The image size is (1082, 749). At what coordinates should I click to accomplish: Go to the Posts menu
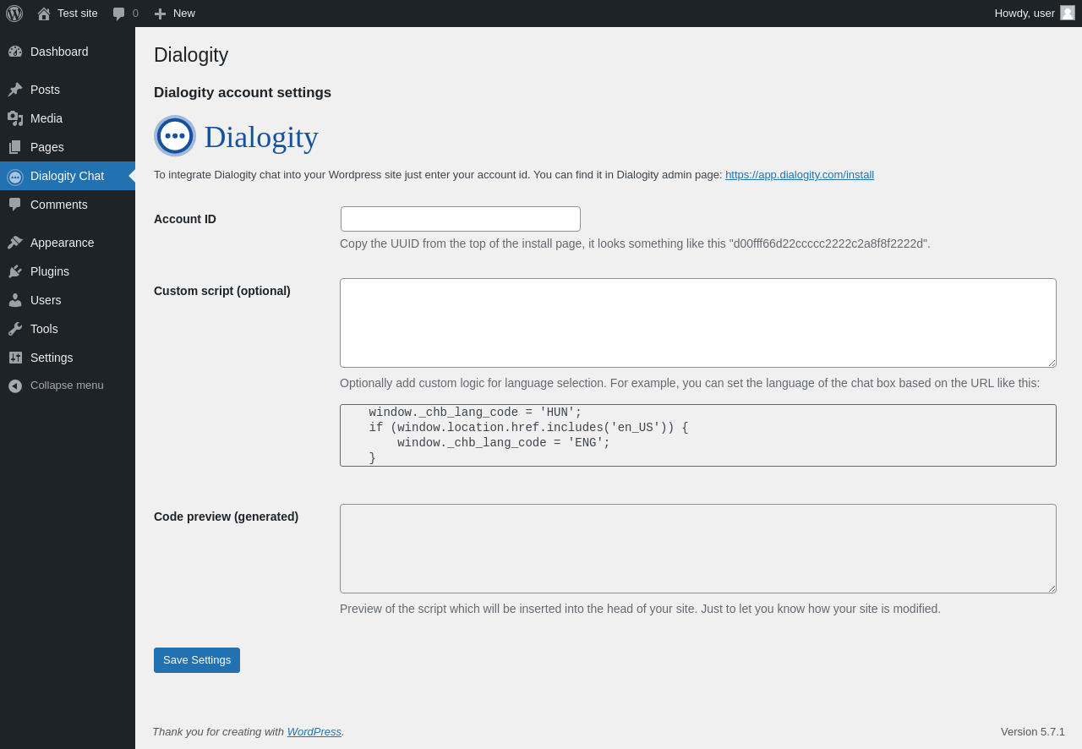pyautogui.click(x=45, y=90)
